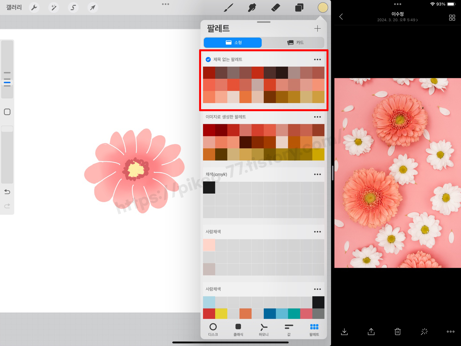
Task: Delete the photo with trash icon
Action: click(398, 332)
